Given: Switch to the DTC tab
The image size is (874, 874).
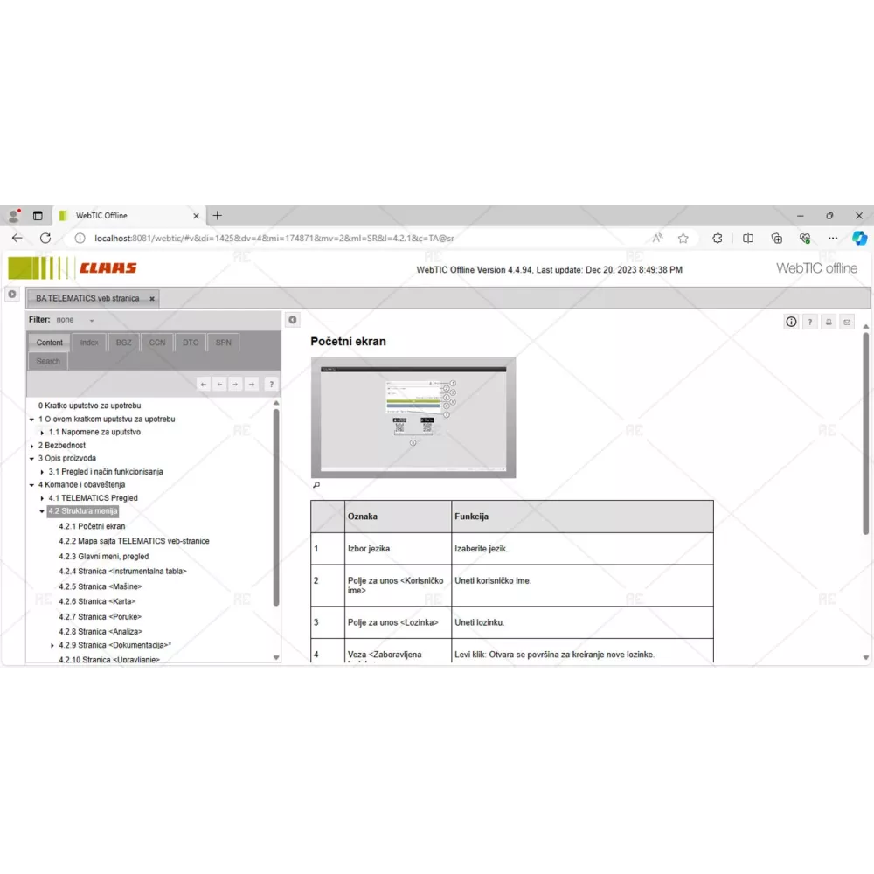Looking at the screenshot, I should pos(191,343).
